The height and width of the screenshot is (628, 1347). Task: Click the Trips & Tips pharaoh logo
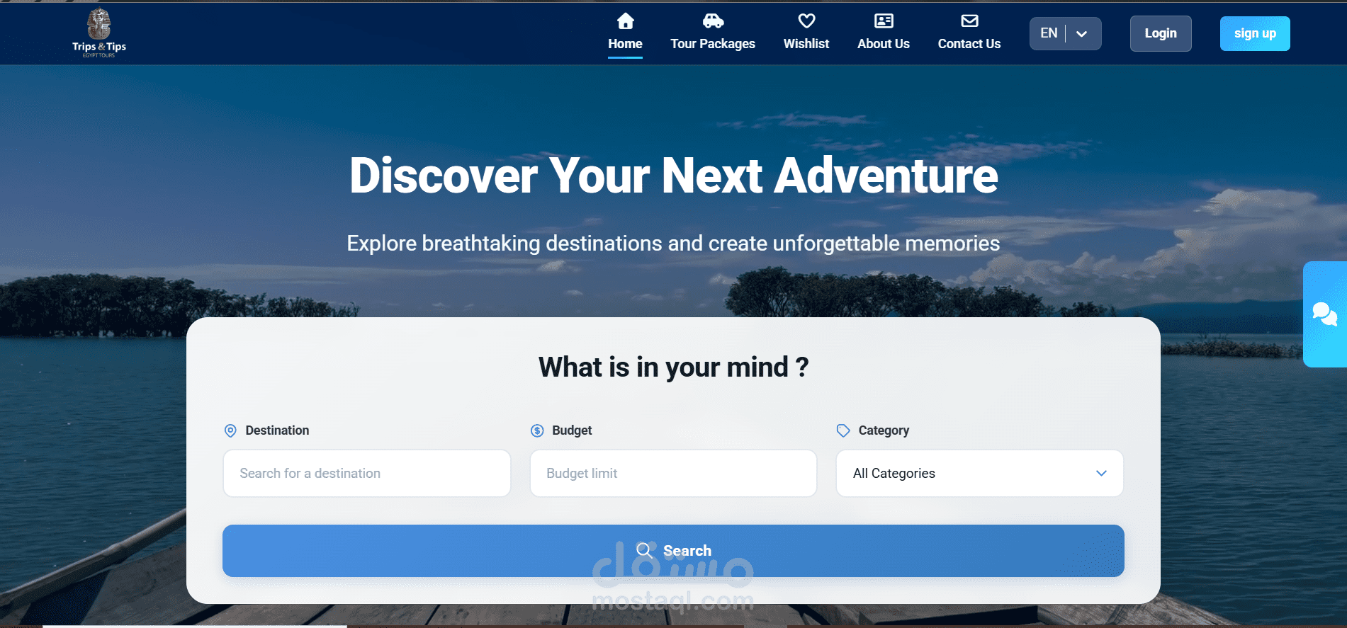(x=99, y=33)
